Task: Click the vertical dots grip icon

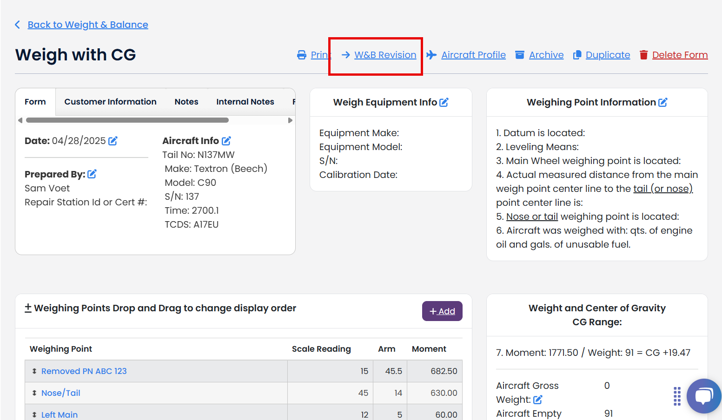Action: click(677, 396)
